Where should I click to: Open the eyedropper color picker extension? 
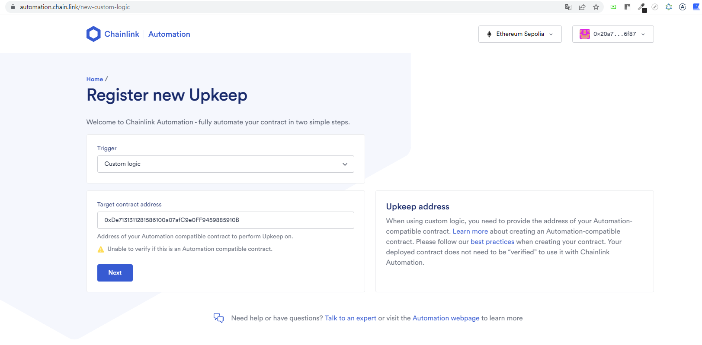coord(642,7)
